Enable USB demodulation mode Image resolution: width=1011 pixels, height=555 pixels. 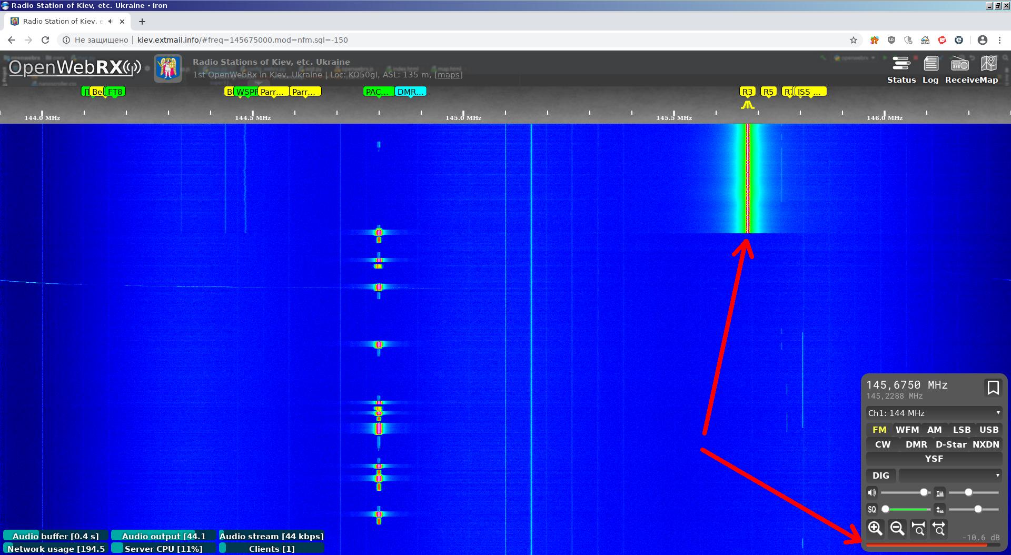(x=988, y=430)
